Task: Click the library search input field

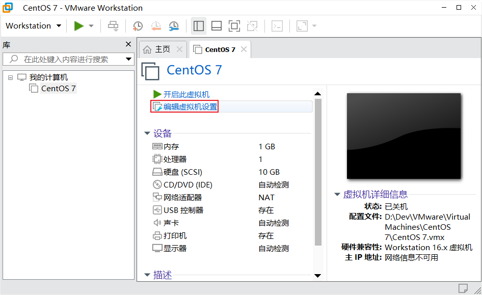Action: [69, 59]
